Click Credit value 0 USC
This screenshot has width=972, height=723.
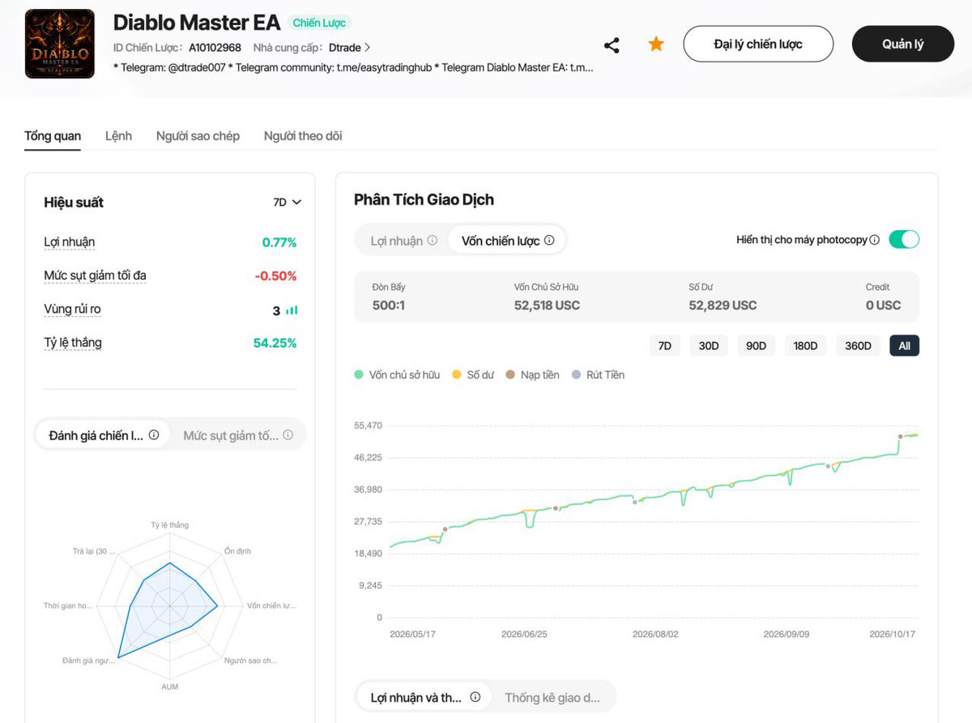coord(883,305)
